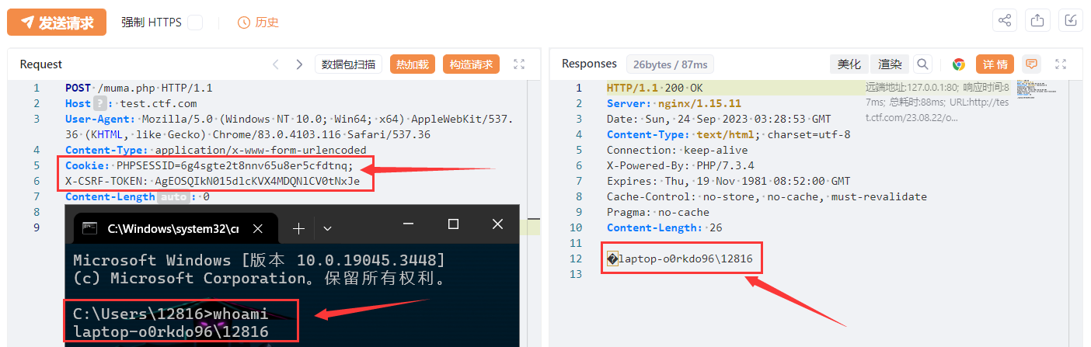
Task: Minimize the terminal window
Action: pyautogui.click(x=409, y=224)
